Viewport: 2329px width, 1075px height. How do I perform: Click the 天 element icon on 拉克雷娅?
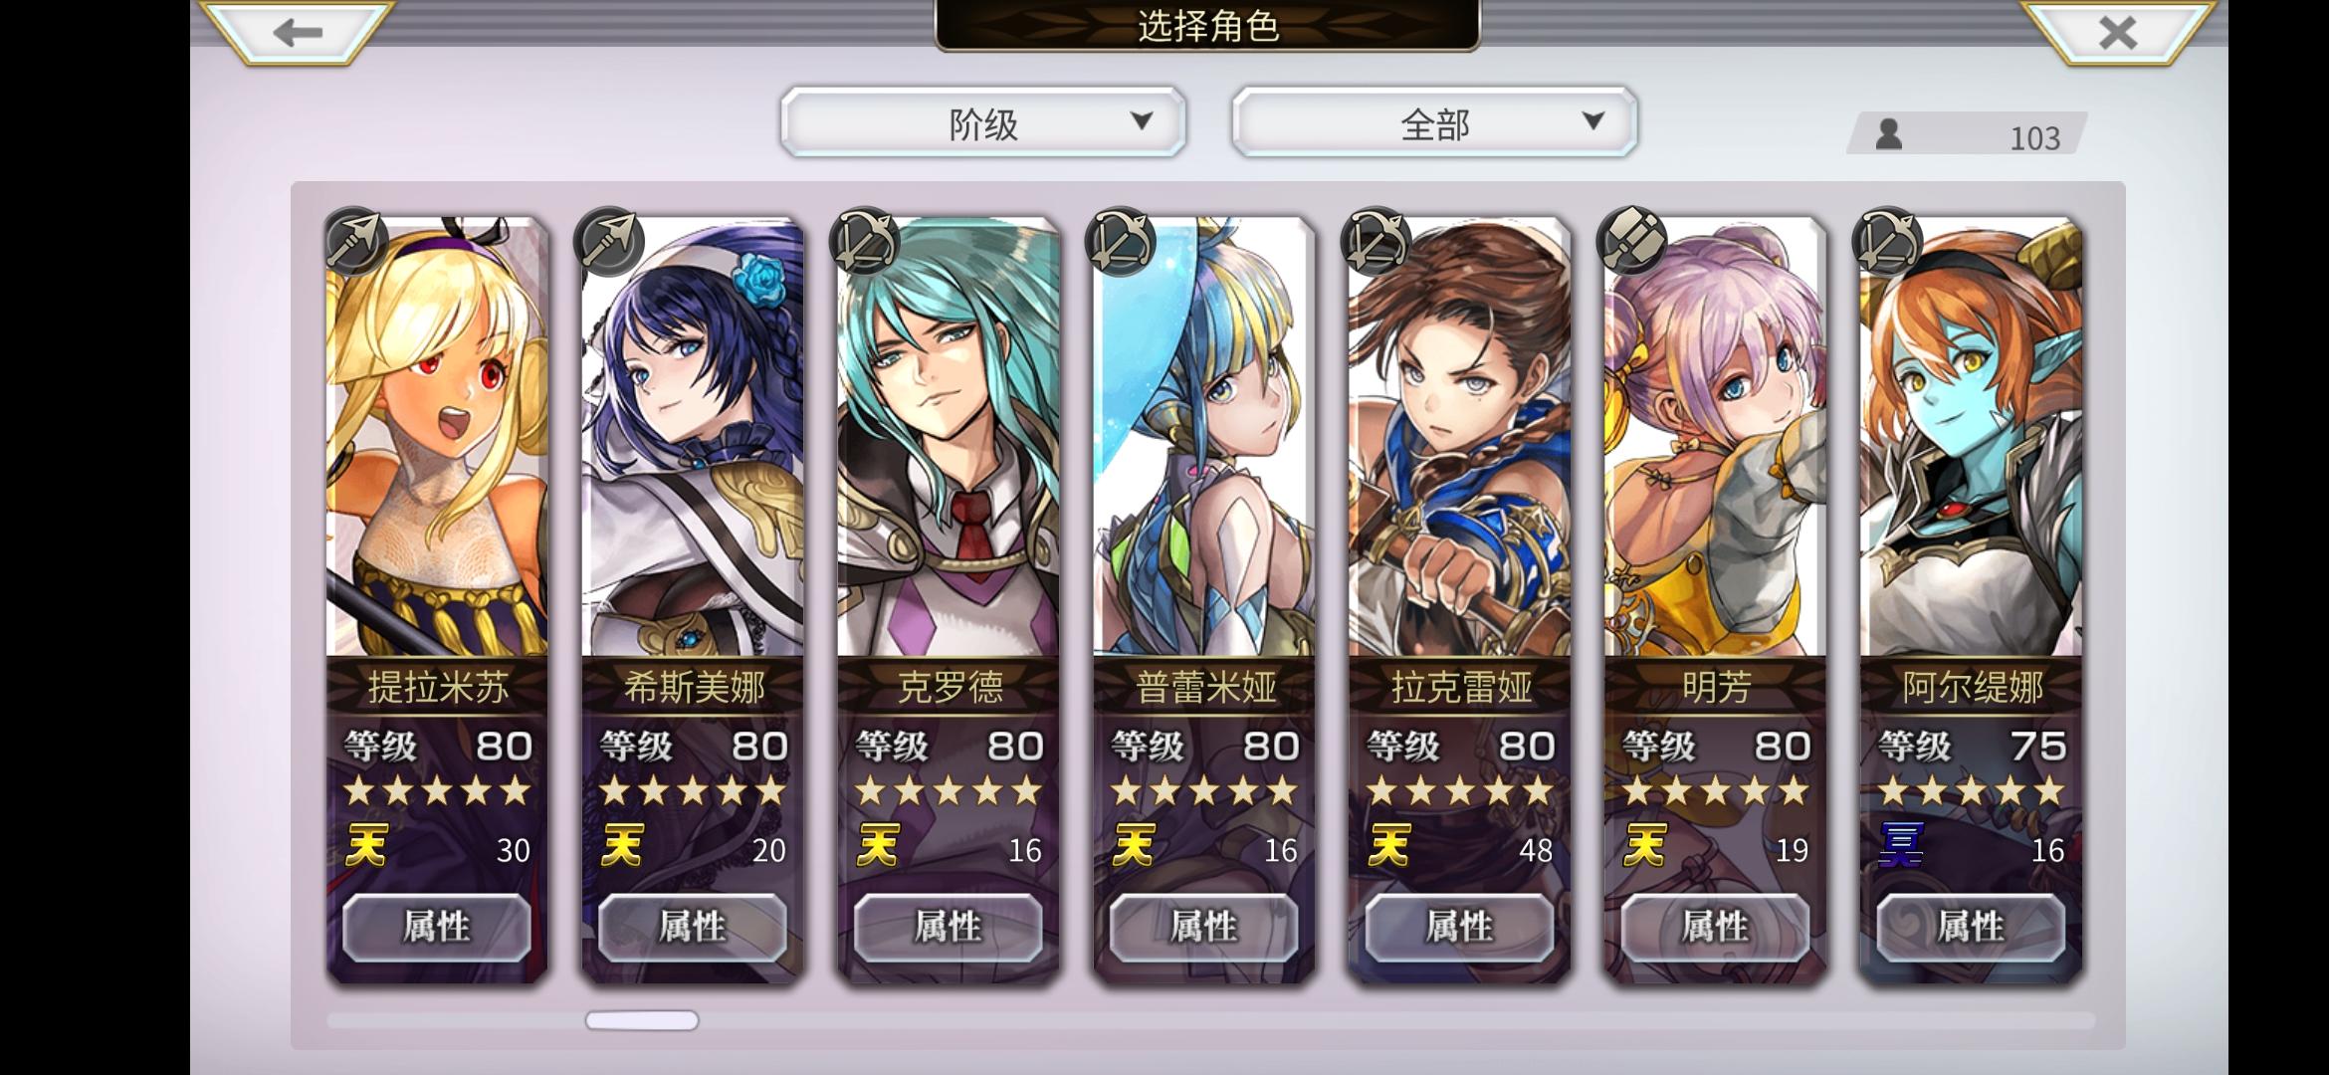(1389, 846)
